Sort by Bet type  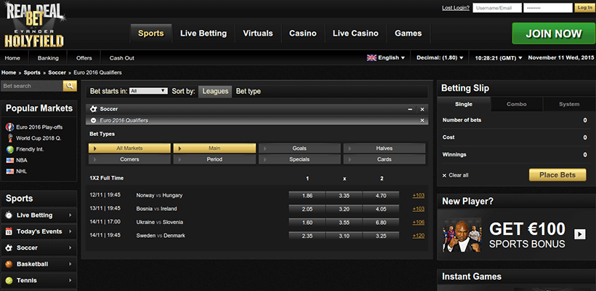248,91
